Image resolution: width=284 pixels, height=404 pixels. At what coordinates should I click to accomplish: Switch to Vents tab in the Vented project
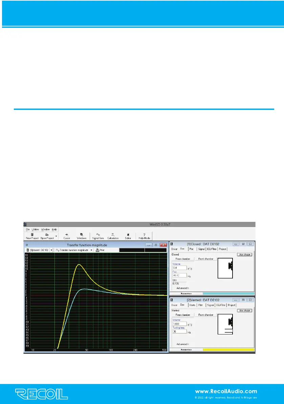click(x=192, y=305)
